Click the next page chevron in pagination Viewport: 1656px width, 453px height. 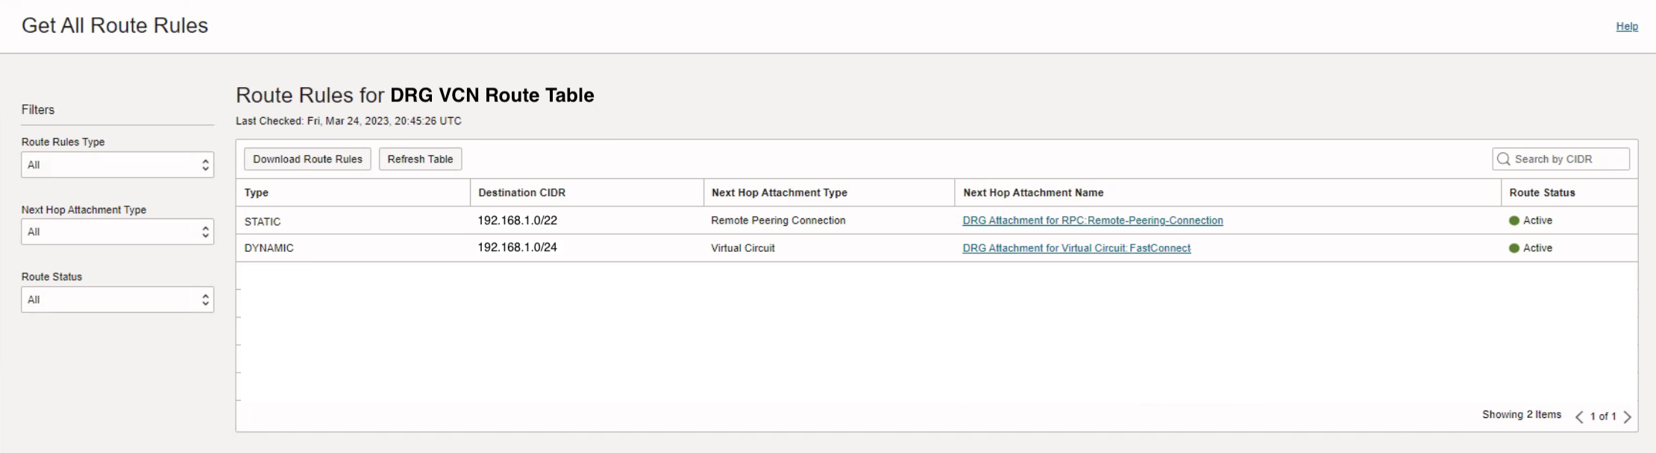tap(1629, 416)
